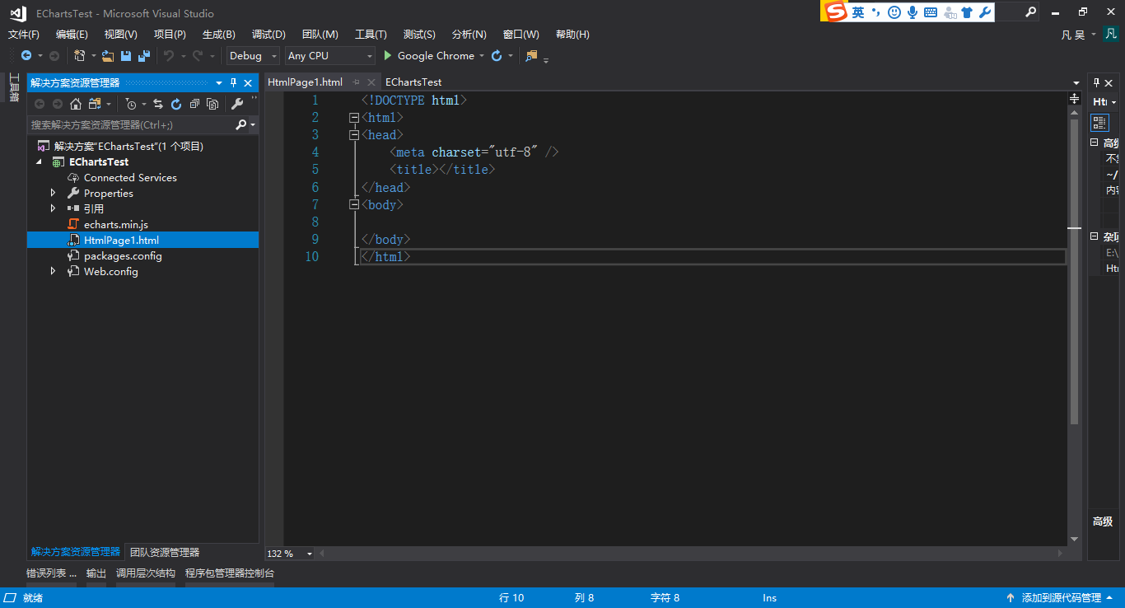This screenshot has width=1125, height=608.
Task: Click the 凡 昊 account name
Action: tap(1073, 35)
